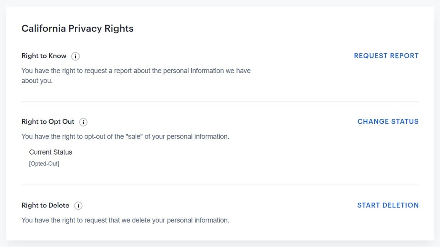Click the divider line above Right to Delete
The height and width of the screenshot is (247, 440).
[x=220, y=185]
